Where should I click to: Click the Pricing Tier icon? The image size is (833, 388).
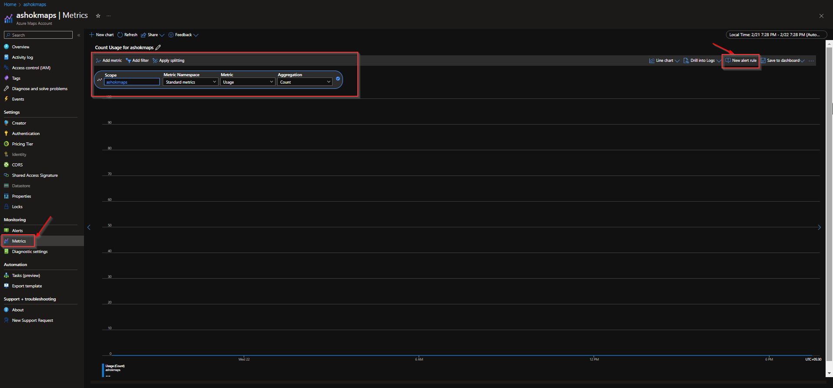(6, 144)
